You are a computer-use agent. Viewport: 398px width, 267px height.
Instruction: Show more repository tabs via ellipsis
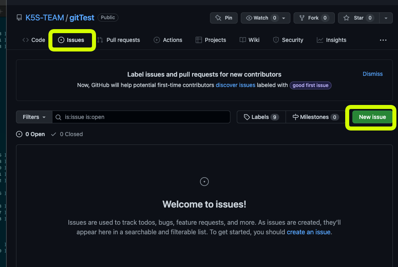383,40
